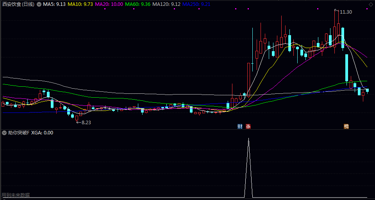
Task: Select the MA250 moving average label
Action: tap(196, 4)
